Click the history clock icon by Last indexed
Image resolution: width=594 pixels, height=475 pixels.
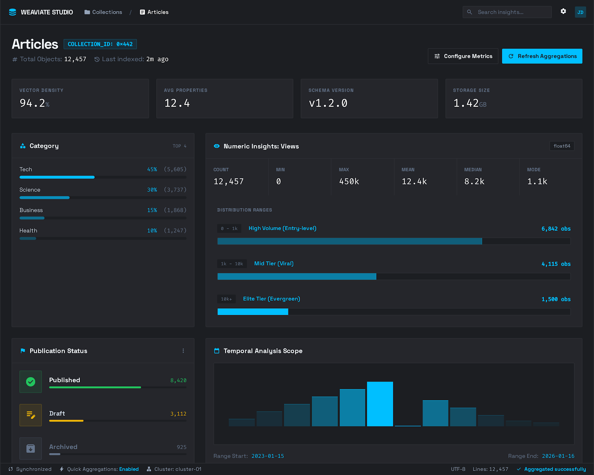click(x=97, y=59)
